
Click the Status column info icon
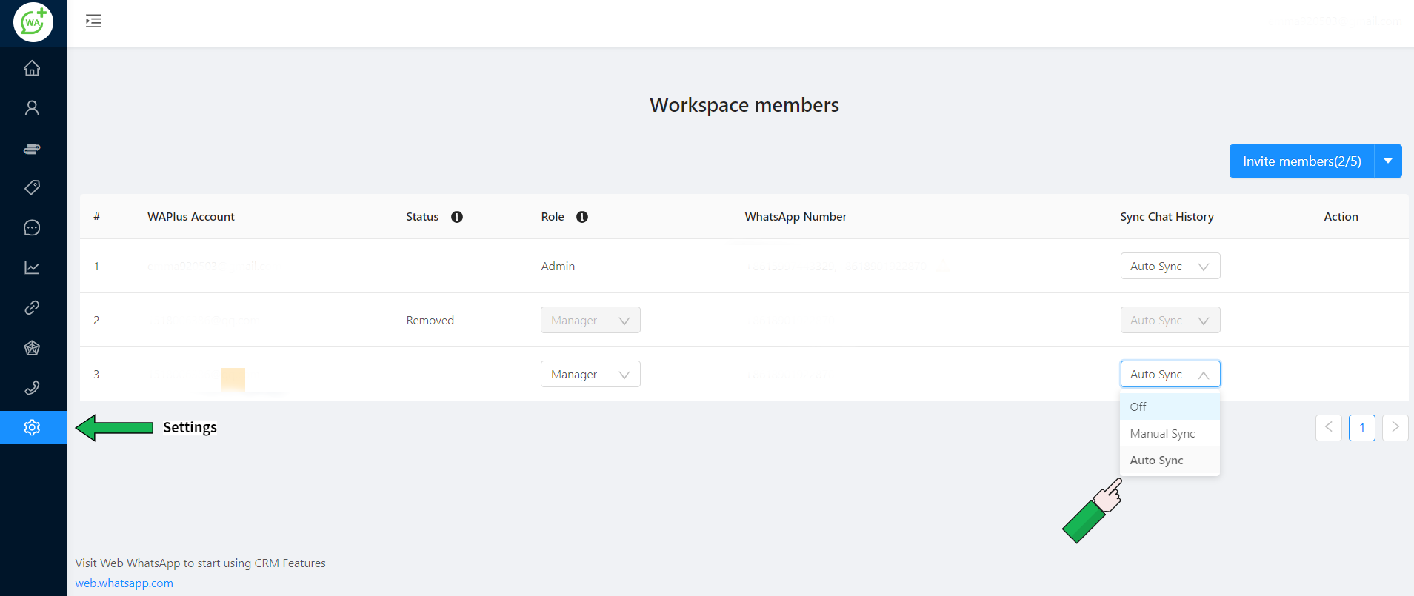tap(457, 217)
